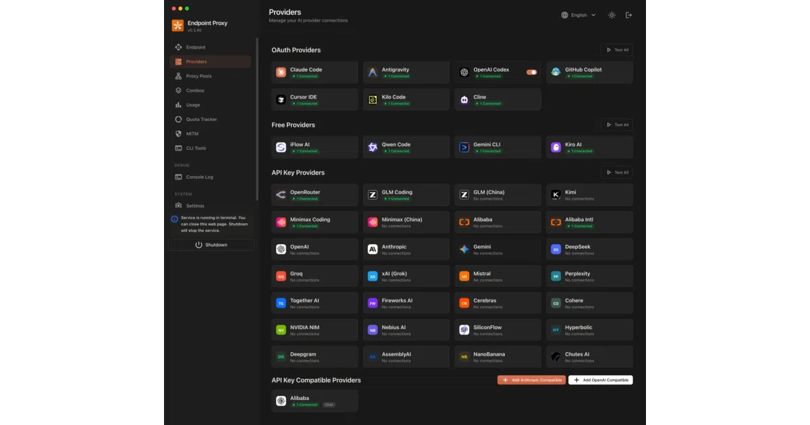This screenshot has height=425, width=810.
Task: Toggle the light/dark theme sun icon
Action: 612,15
